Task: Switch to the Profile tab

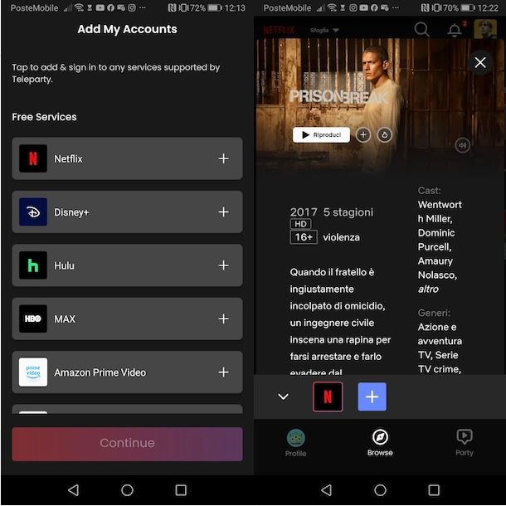Action: click(x=295, y=443)
